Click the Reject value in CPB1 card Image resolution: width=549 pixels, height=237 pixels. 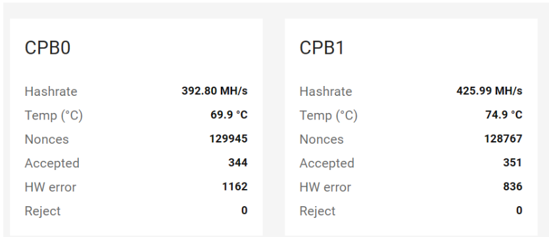[x=519, y=211]
